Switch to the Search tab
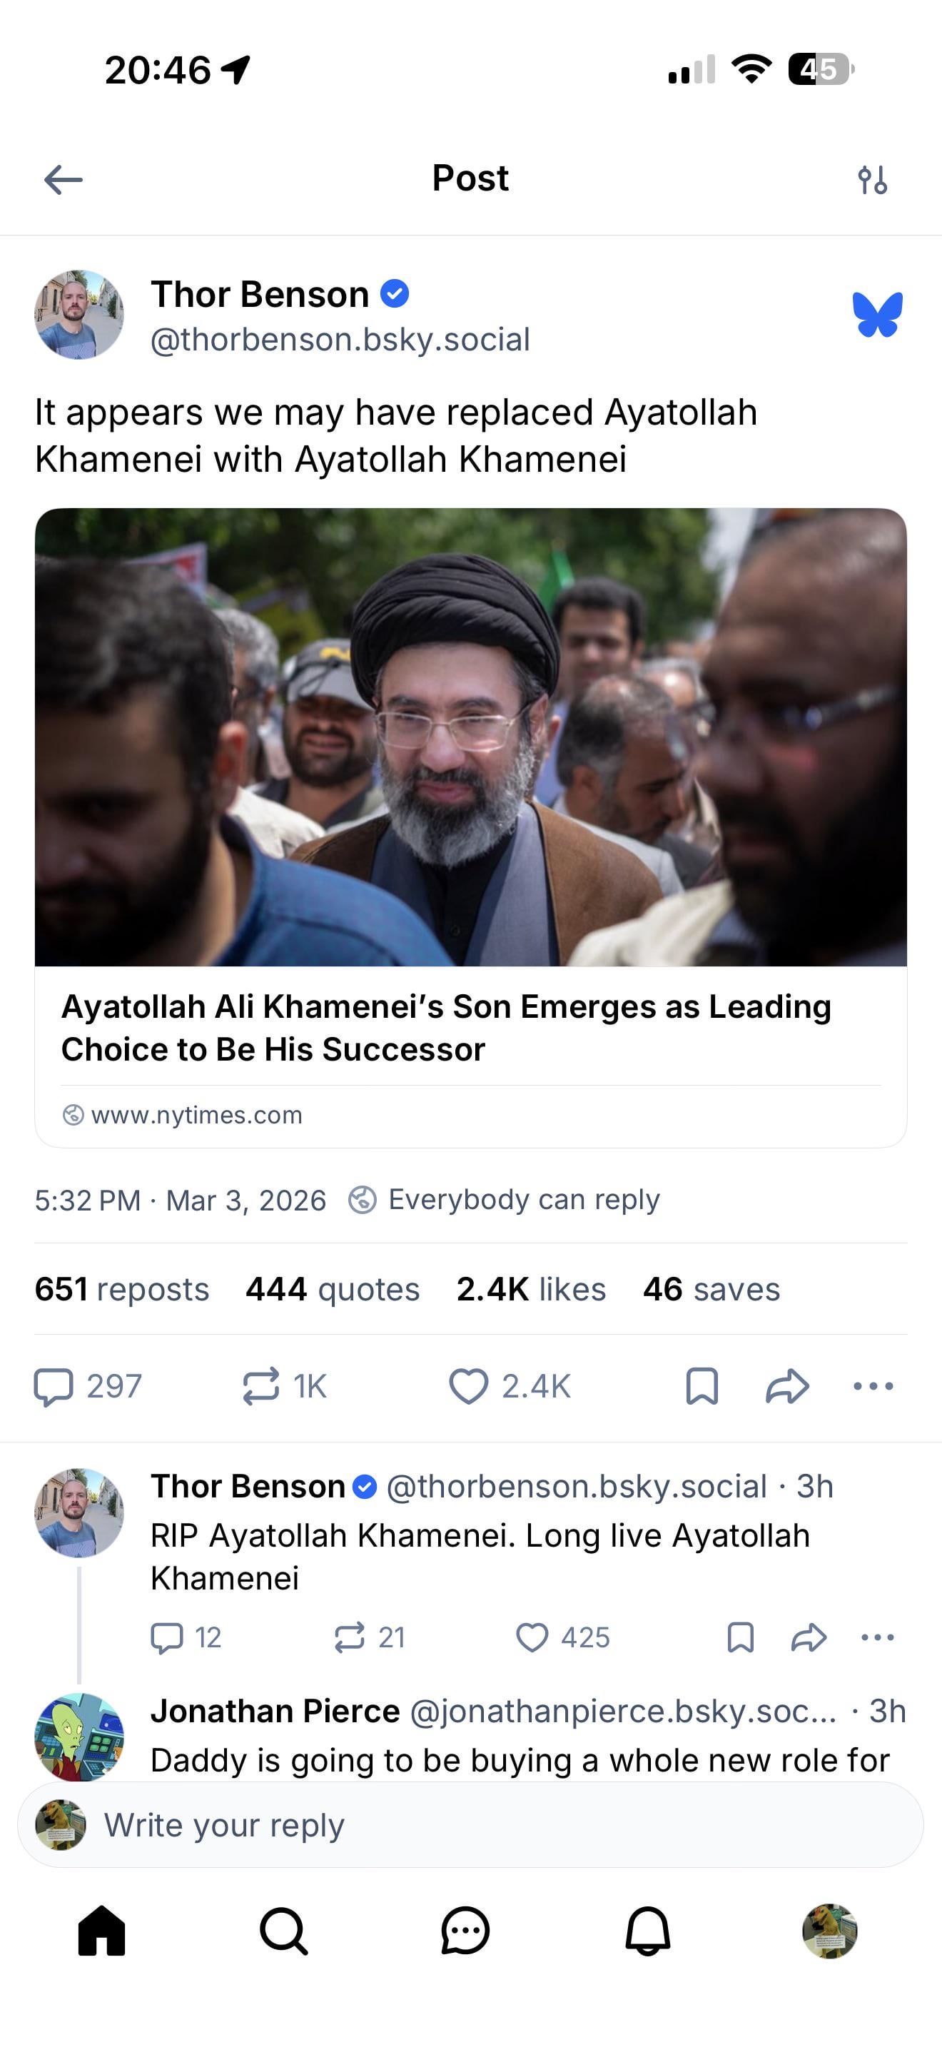 tap(283, 1930)
